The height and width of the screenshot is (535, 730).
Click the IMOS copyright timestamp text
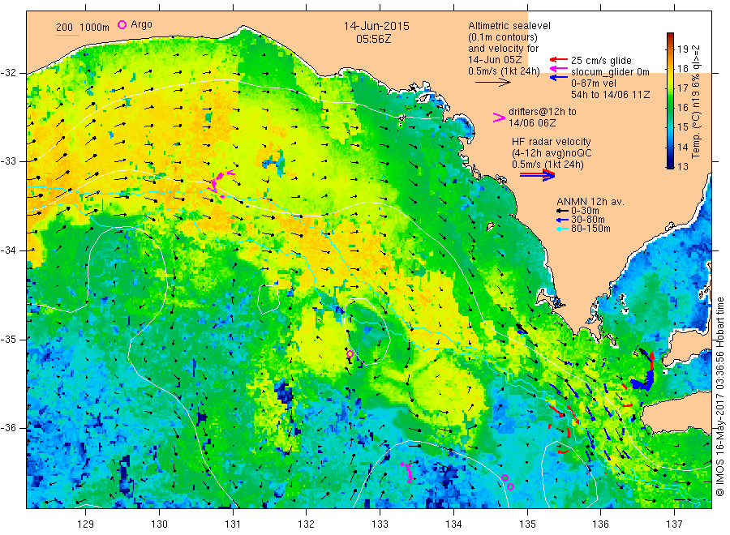pos(719,398)
